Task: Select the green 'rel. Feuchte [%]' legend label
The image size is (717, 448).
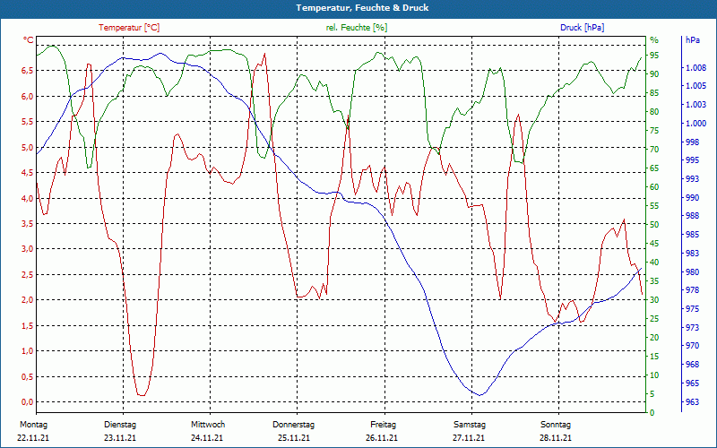Action: (357, 28)
